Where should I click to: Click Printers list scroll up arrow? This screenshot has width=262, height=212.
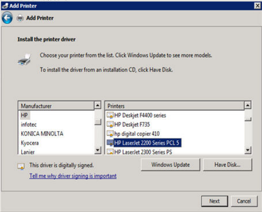(248, 105)
